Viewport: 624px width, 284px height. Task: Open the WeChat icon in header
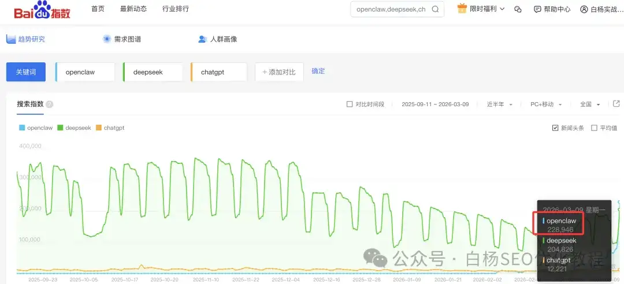click(x=518, y=9)
